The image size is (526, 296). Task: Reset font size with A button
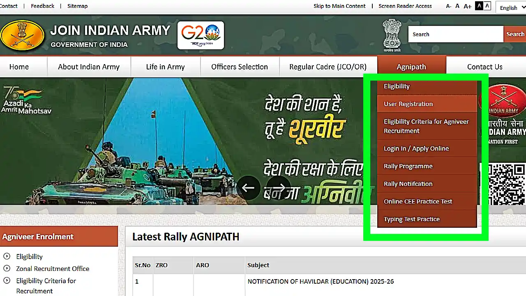457,6
